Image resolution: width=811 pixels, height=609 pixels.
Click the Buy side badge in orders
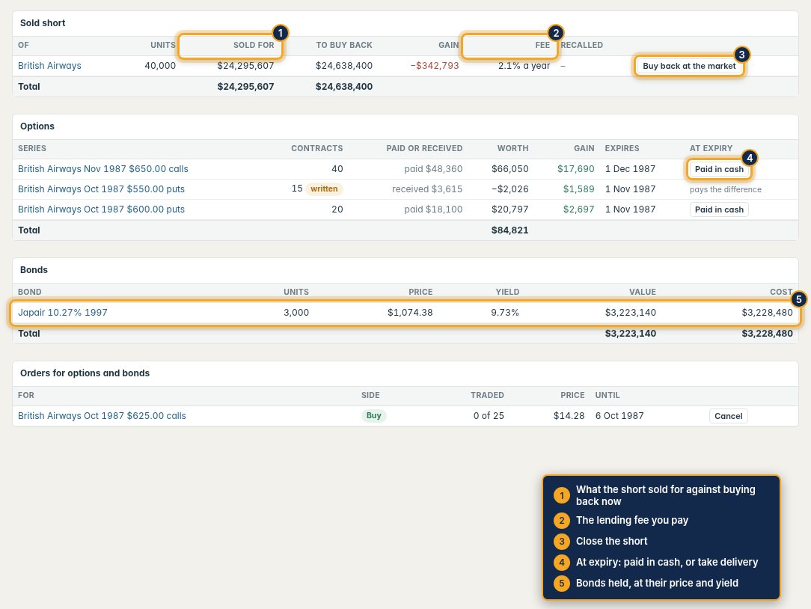point(373,415)
